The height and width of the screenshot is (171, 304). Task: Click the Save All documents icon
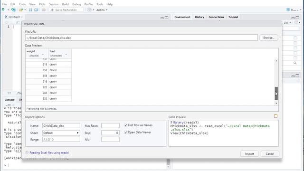coord(36,9)
